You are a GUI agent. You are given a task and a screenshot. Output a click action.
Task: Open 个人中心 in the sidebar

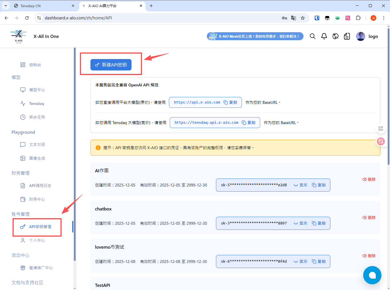point(33,240)
